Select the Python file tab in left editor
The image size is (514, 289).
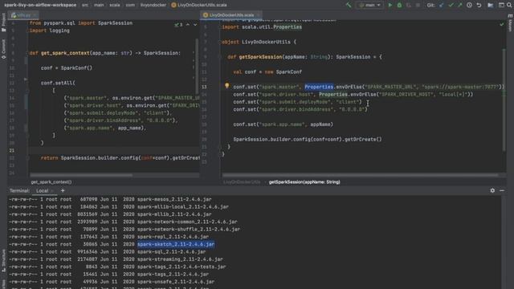pyautogui.click(x=23, y=15)
